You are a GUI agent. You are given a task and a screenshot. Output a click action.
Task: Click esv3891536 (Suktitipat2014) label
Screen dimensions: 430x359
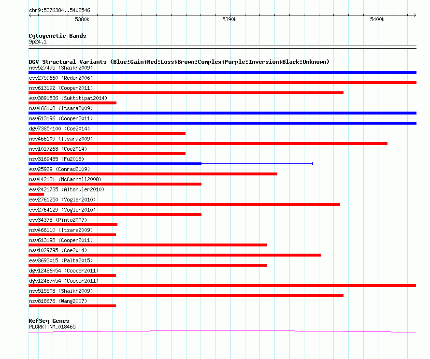tap(68, 98)
